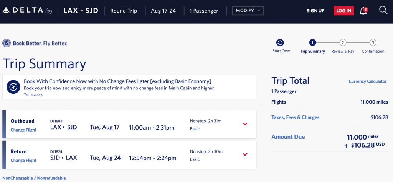Open the Currency Calculator link
The image size is (393, 182).
[x=367, y=81]
